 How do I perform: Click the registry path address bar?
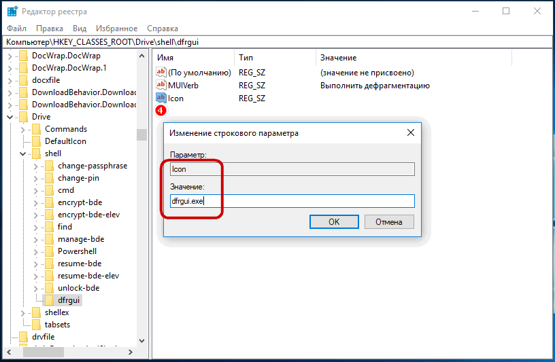[x=277, y=42]
